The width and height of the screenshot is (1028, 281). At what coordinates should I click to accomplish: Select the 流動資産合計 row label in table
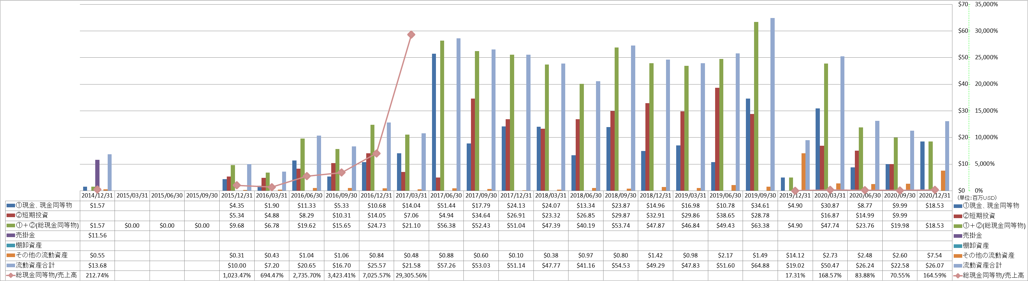[35, 265]
